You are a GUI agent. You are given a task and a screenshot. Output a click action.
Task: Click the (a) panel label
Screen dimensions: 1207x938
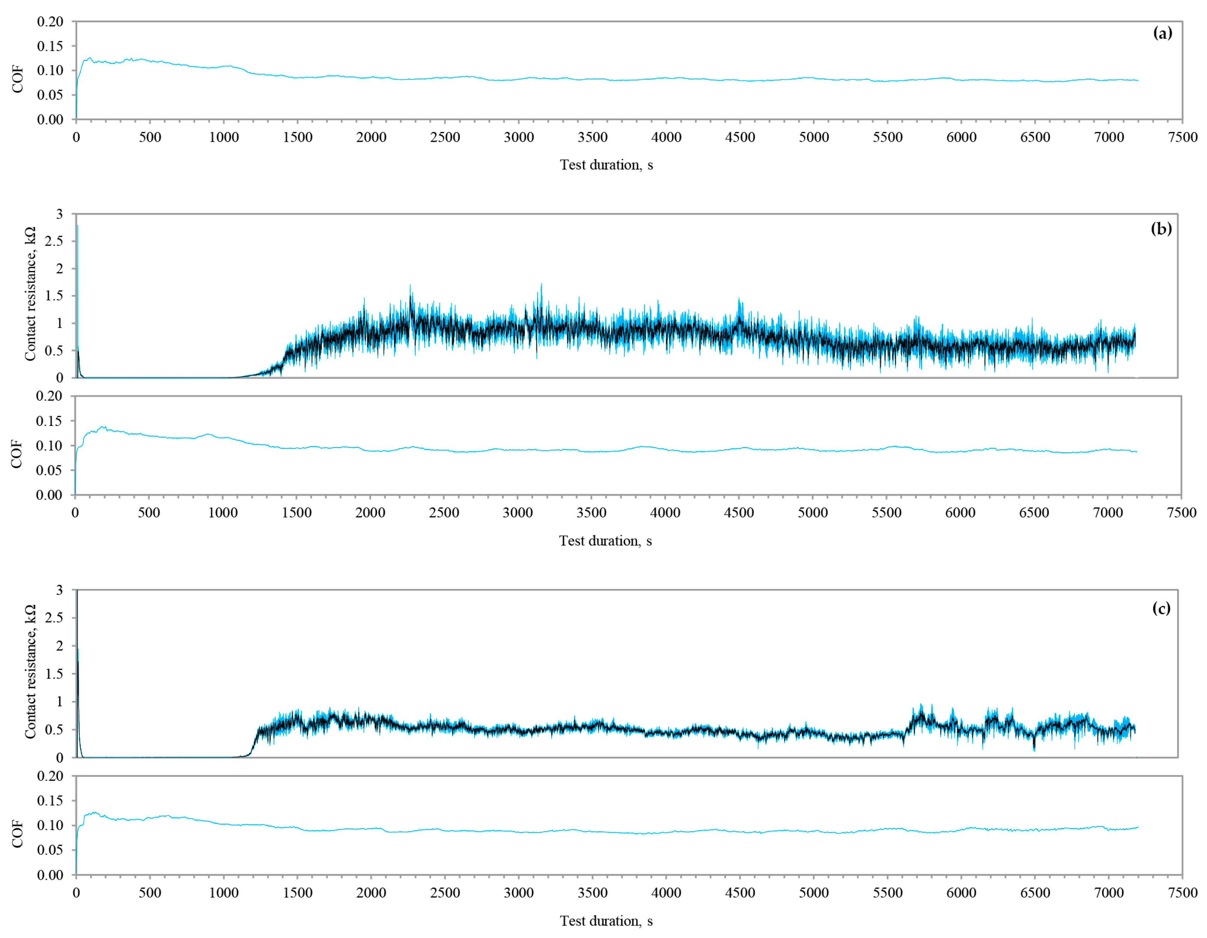1162,33
